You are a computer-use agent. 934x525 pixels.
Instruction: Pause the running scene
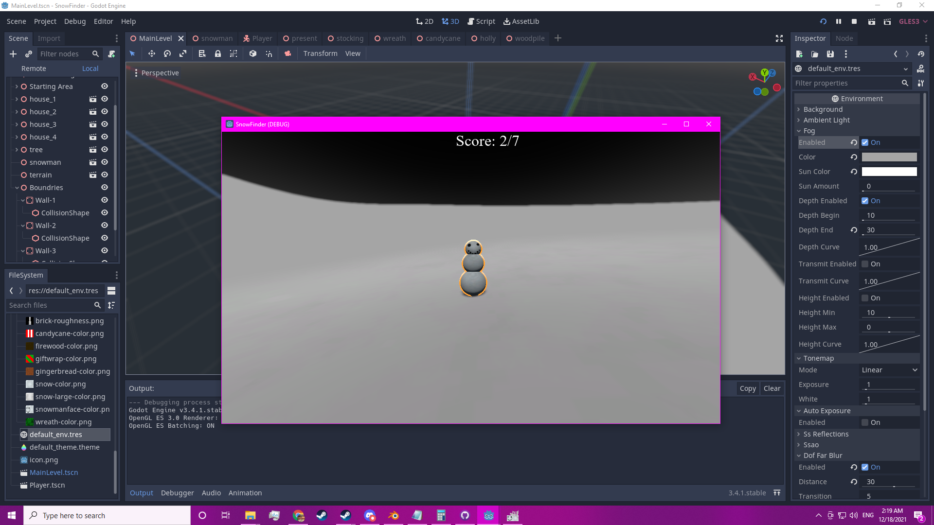click(839, 21)
